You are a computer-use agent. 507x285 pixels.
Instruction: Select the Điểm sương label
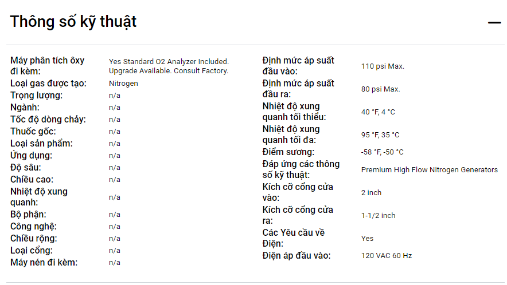pos(288,152)
